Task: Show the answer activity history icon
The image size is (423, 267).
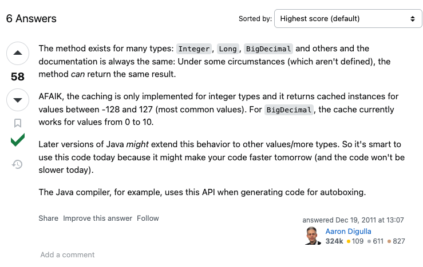Action: (x=18, y=164)
